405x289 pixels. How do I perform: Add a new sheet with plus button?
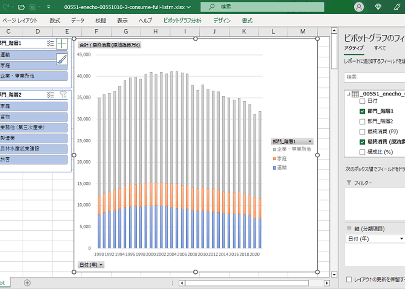click(x=27, y=283)
